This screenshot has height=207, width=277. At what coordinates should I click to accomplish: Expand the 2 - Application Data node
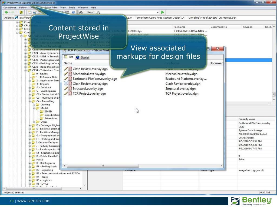pyautogui.click(x=29, y=81)
